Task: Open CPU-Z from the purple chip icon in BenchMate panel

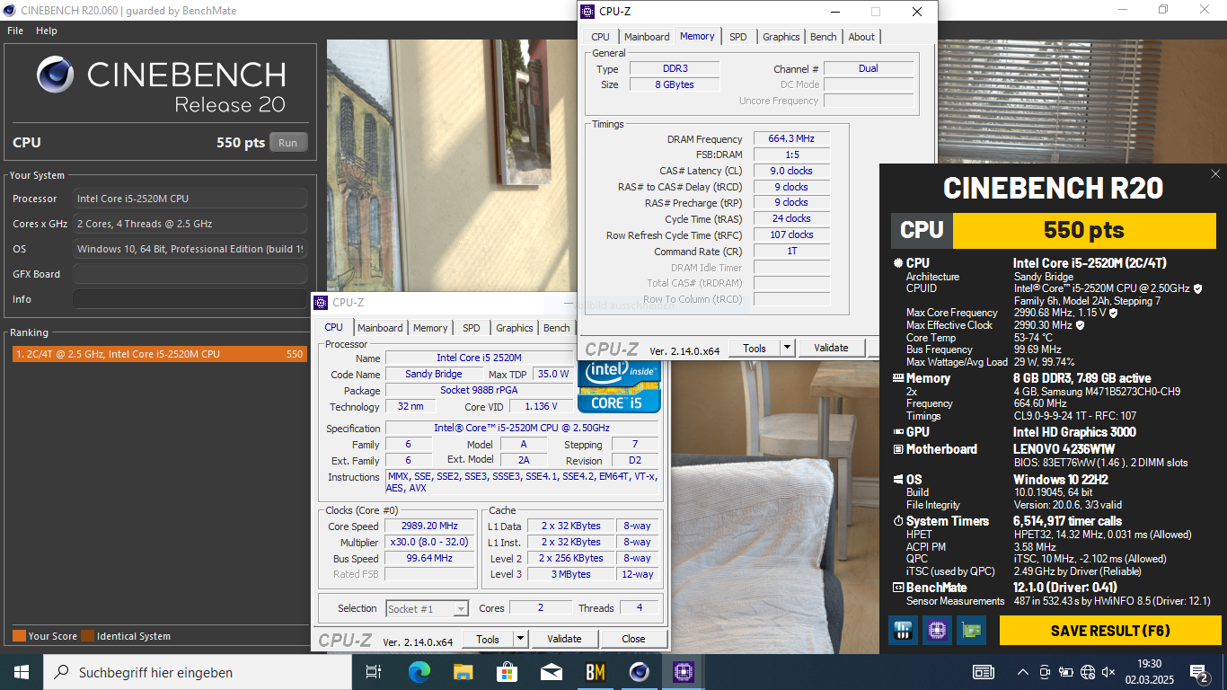Action: coord(937,630)
